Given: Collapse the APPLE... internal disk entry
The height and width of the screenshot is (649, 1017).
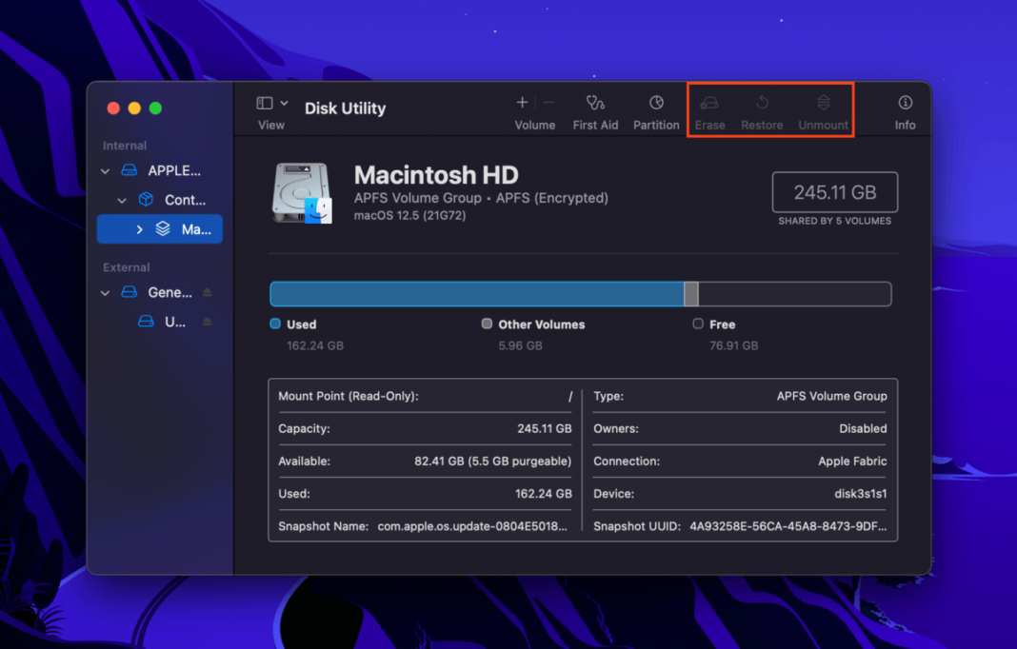Looking at the screenshot, I should pos(105,170).
